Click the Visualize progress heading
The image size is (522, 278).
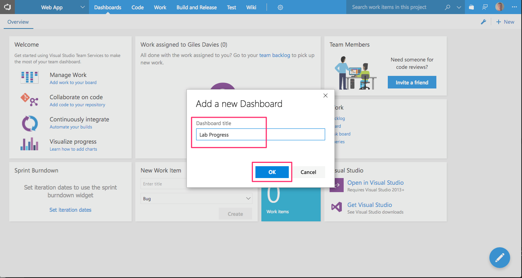(73, 141)
